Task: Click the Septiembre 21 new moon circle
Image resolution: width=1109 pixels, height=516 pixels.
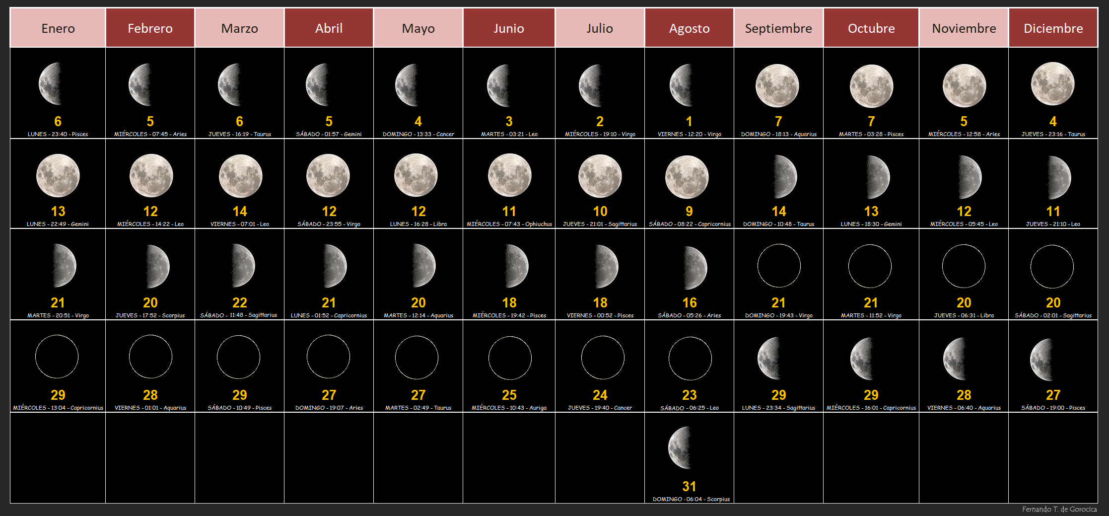Action: (x=778, y=266)
